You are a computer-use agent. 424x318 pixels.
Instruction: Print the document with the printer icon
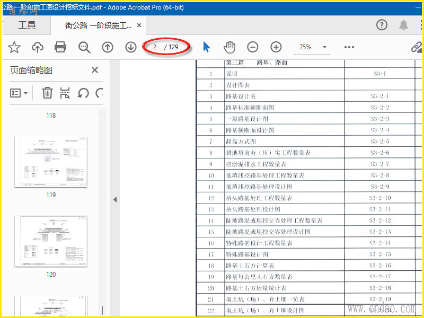click(60, 47)
